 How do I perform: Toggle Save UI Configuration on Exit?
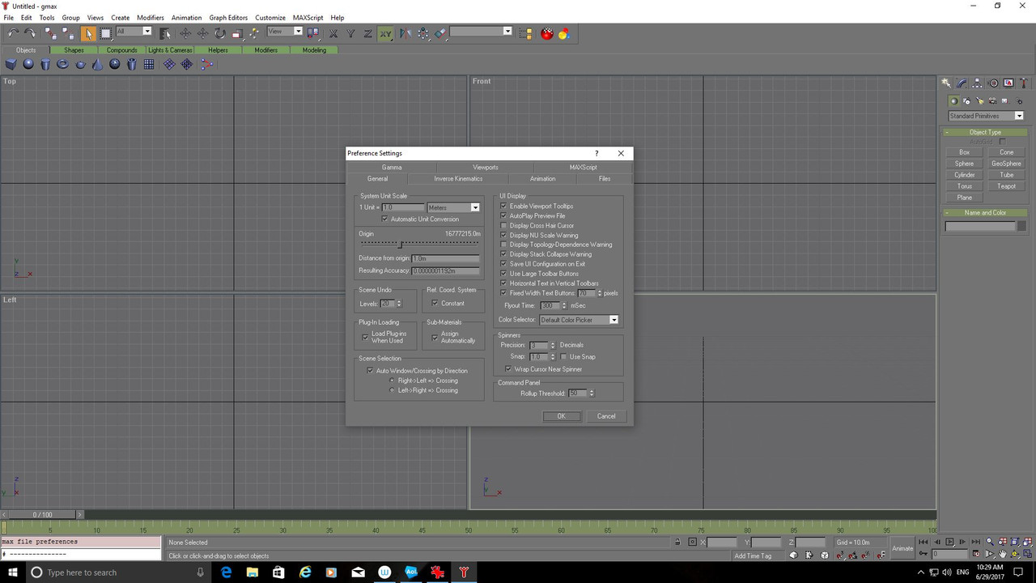[503, 264]
